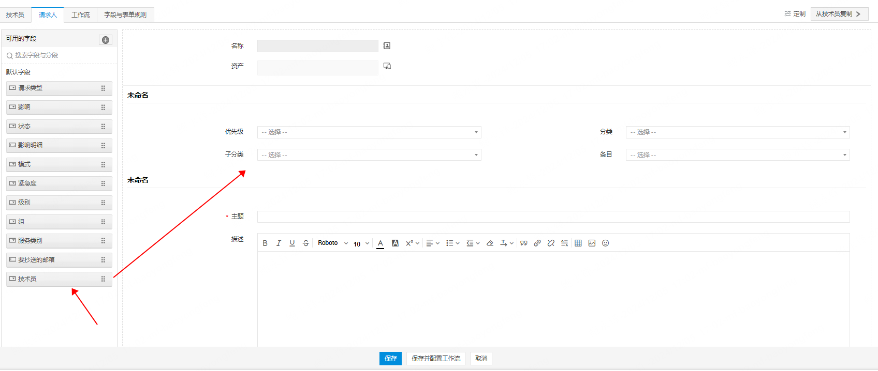
Task: Select the 影响明细 available field
Action: coord(59,146)
